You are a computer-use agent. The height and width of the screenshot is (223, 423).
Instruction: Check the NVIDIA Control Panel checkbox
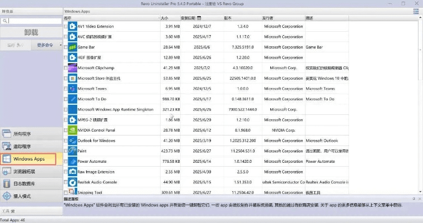click(x=65, y=130)
